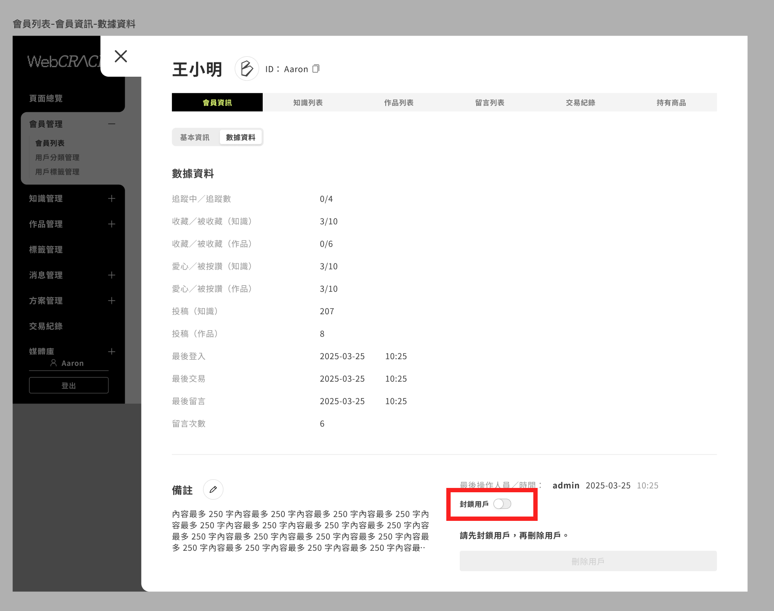Click the edit icon beside 王小明

[247, 68]
